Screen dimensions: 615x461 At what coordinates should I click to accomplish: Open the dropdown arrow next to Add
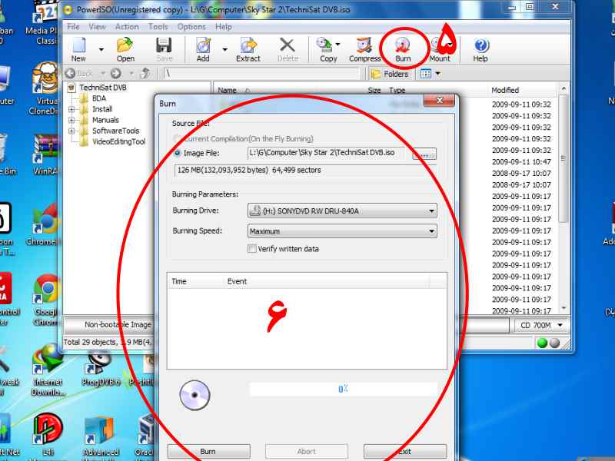tap(224, 49)
